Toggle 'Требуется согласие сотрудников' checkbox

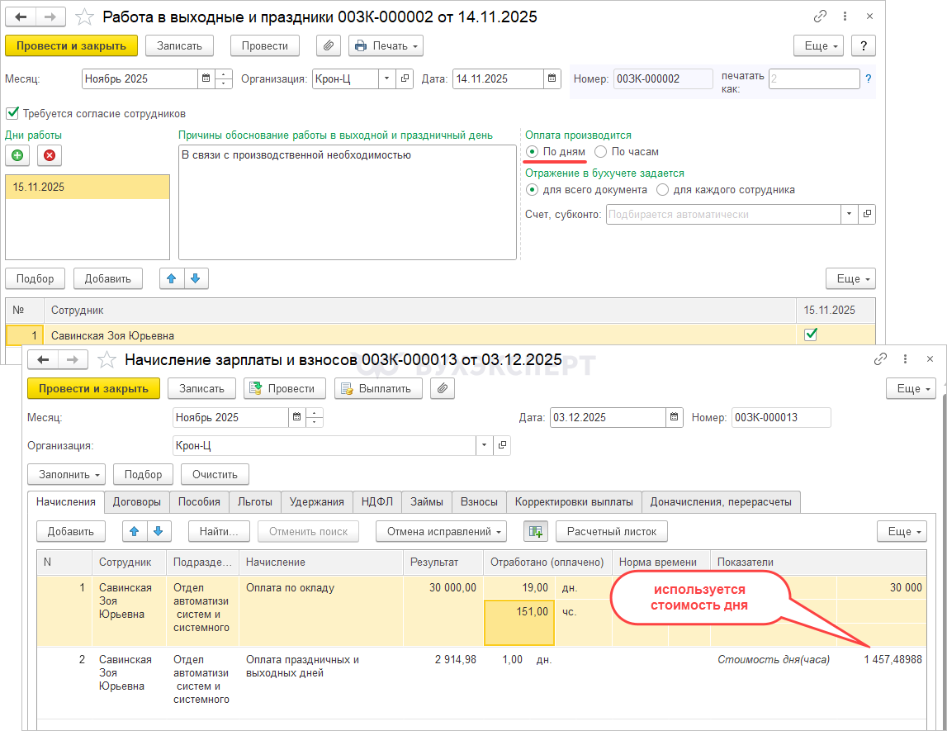[x=12, y=113]
